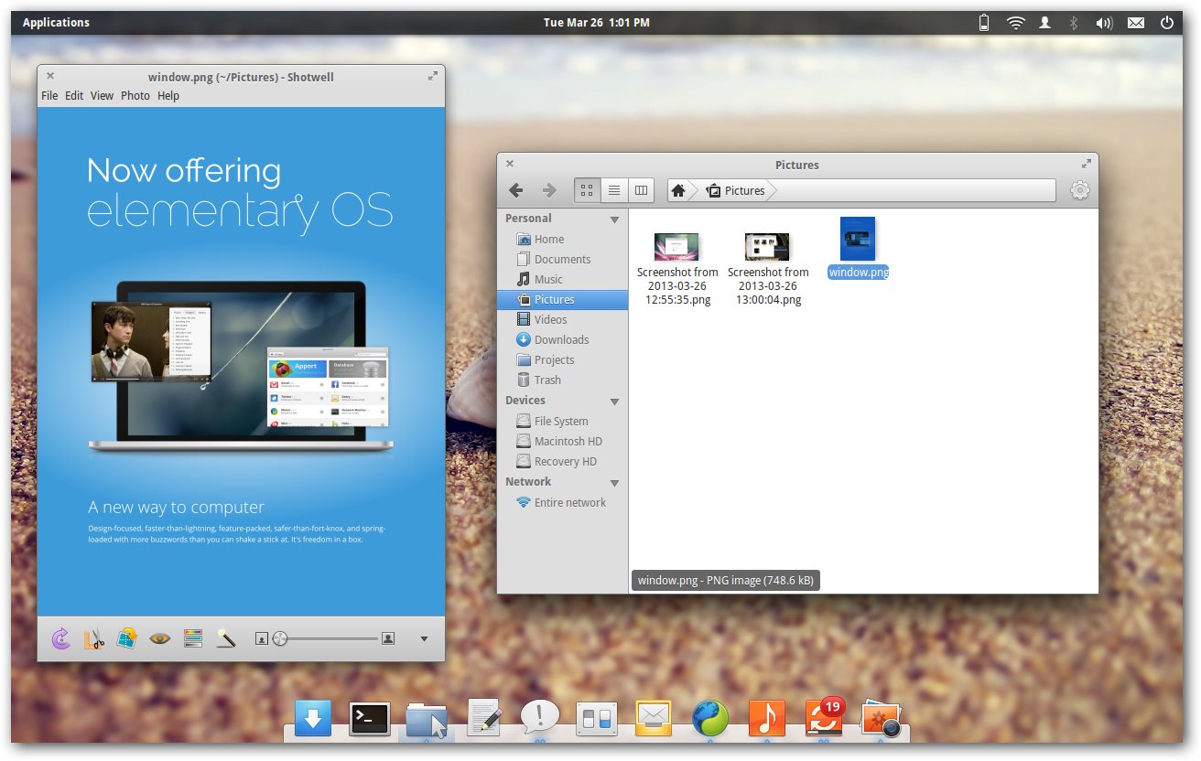Launch the text editor from dock

(483, 717)
